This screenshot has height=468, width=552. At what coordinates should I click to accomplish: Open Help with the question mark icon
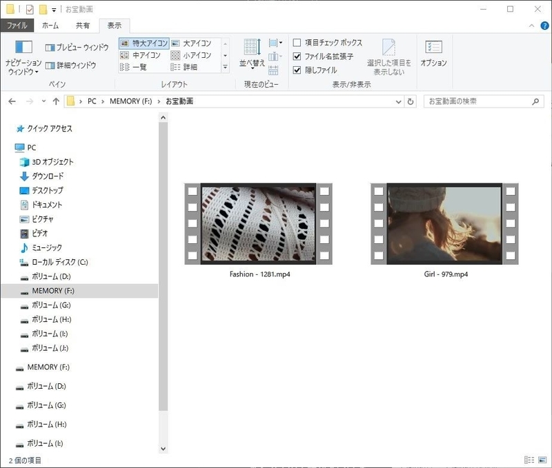[x=544, y=26]
